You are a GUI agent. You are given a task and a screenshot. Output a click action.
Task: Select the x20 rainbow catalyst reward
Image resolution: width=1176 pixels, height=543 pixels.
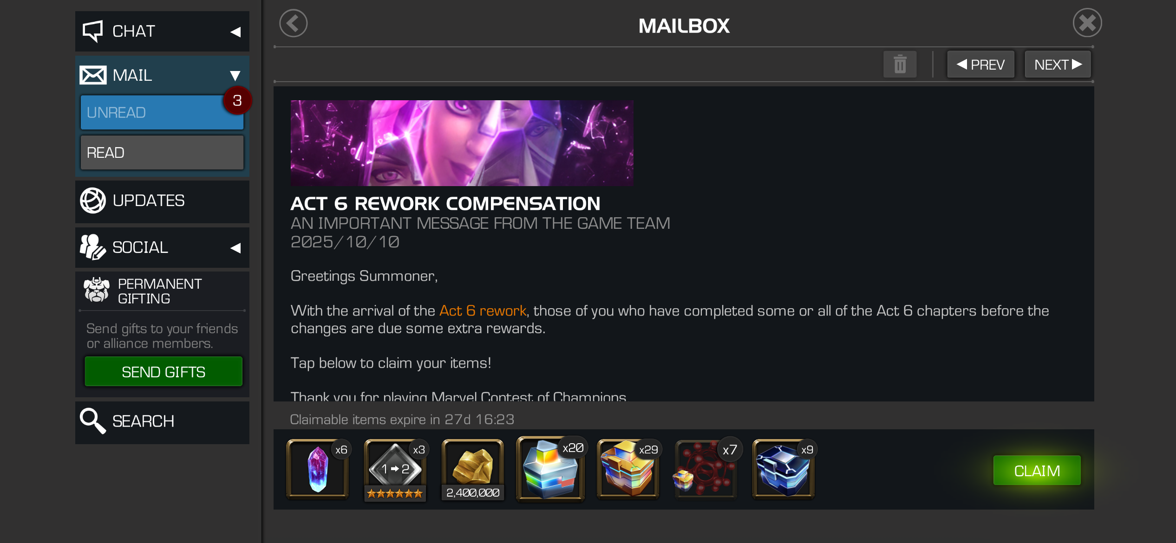[551, 469]
